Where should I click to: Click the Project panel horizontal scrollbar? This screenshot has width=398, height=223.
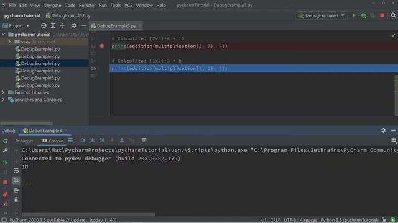(x=26, y=123)
